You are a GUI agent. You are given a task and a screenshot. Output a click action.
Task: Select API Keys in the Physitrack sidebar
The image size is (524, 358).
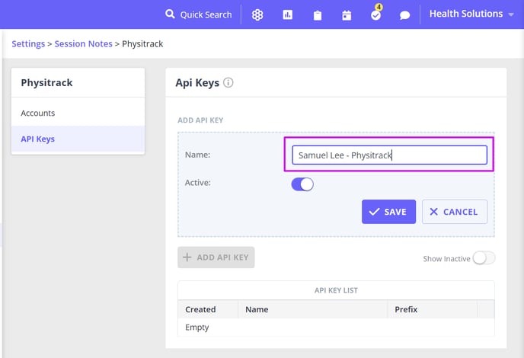coord(78,139)
